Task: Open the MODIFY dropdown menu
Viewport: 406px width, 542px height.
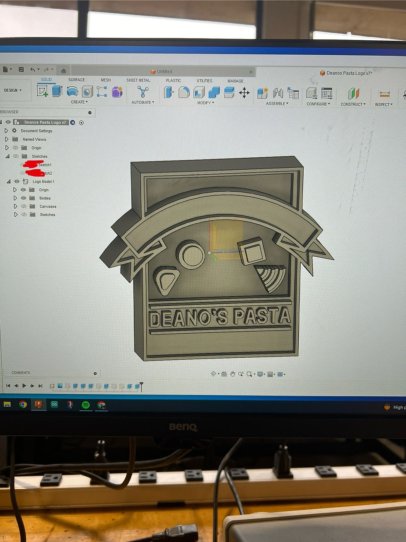Action: [205, 103]
